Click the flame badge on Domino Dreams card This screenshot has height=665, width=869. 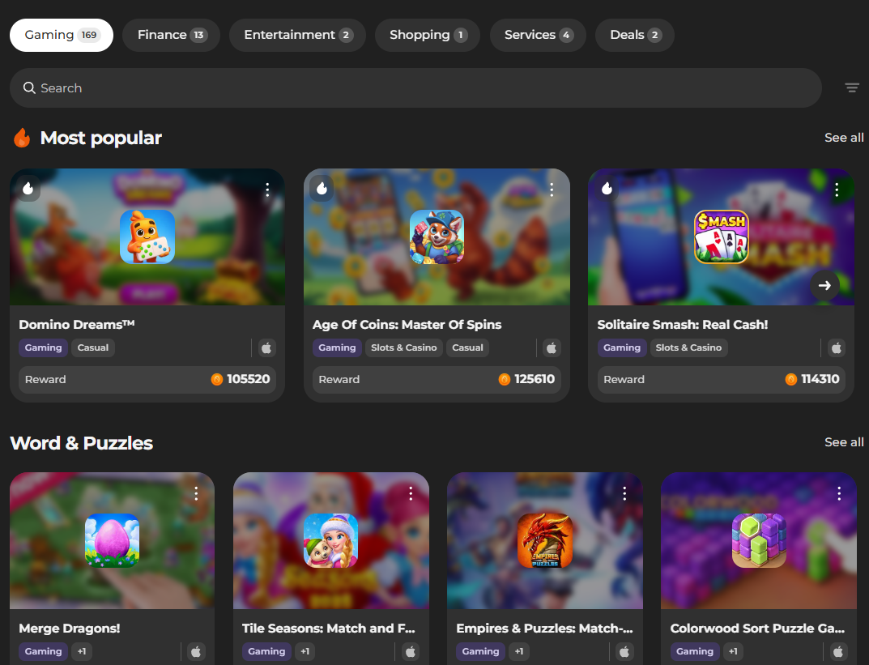click(28, 189)
